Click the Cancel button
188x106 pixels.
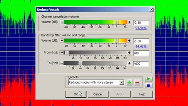point(98,94)
